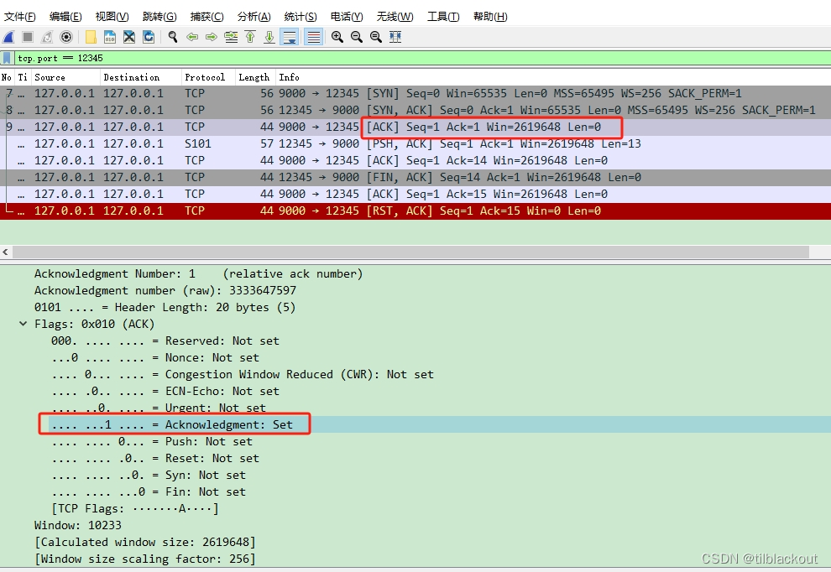Sort by the Protocol column header
This screenshot has width=831, height=572.
[208, 77]
